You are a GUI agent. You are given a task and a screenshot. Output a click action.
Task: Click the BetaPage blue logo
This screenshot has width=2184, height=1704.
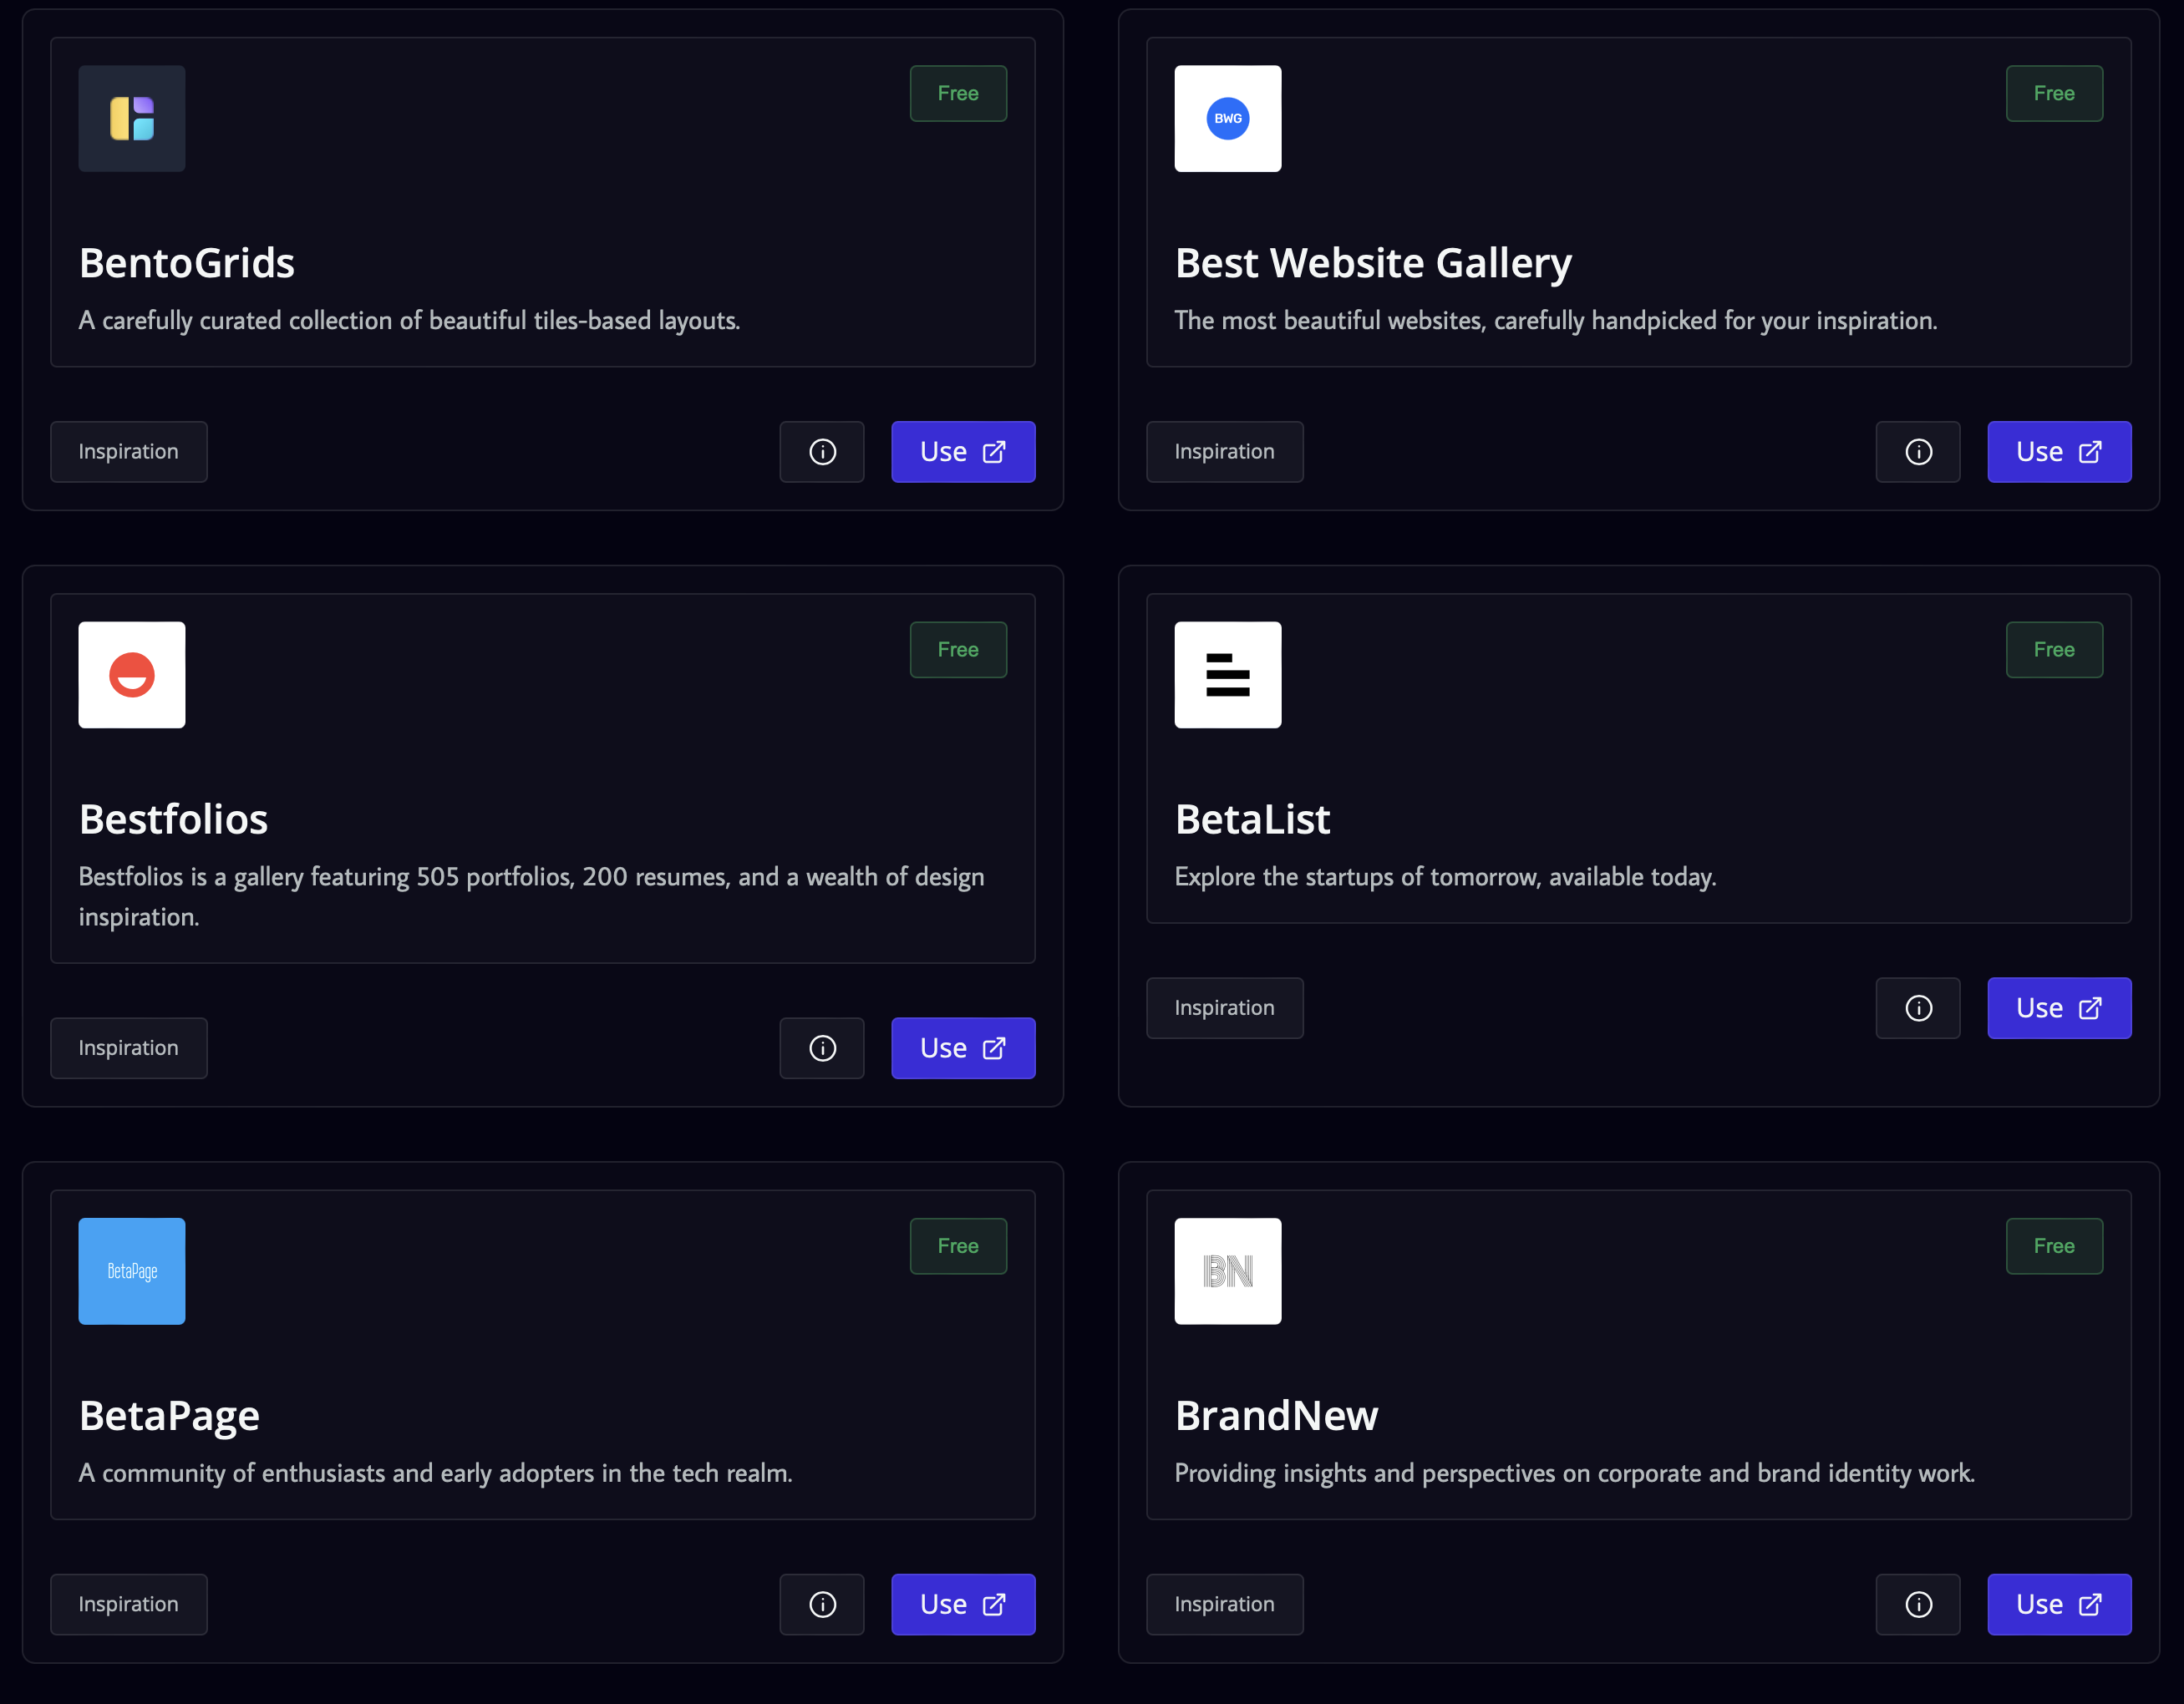coord(132,1271)
